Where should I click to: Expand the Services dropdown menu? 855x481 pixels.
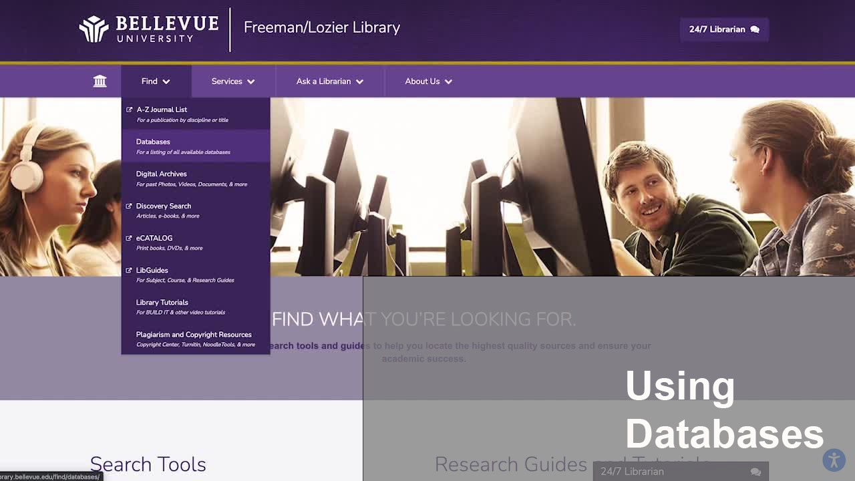233,82
